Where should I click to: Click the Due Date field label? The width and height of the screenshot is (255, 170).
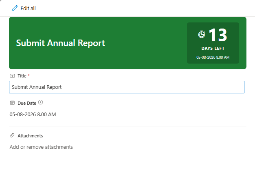click(27, 103)
